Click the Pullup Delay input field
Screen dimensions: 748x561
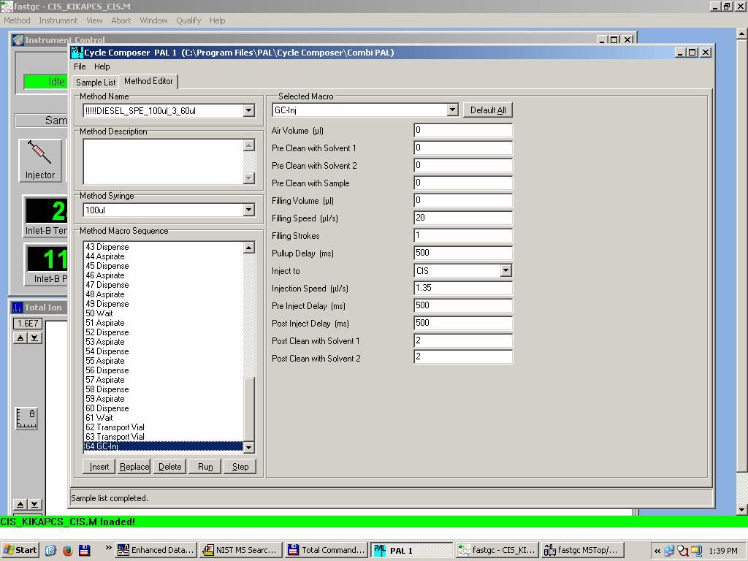point(463,253)
